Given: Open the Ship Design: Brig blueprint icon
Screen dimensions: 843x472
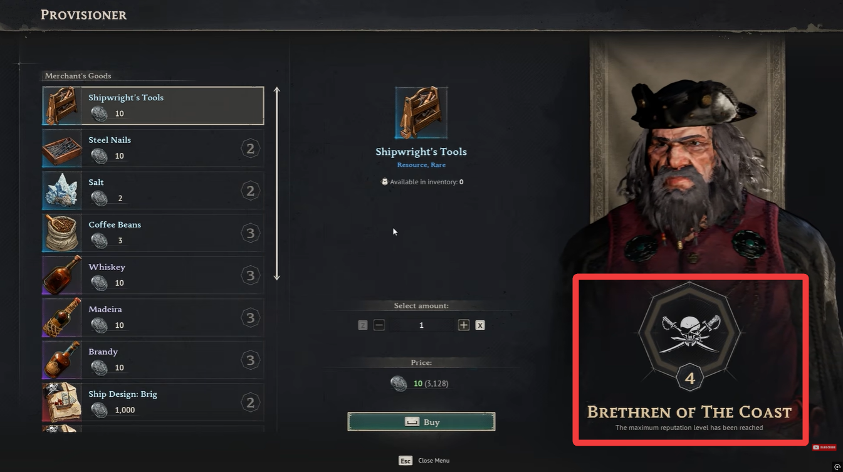Looking at the screenshot, I should pyautogui.click(x=62, y=402).
